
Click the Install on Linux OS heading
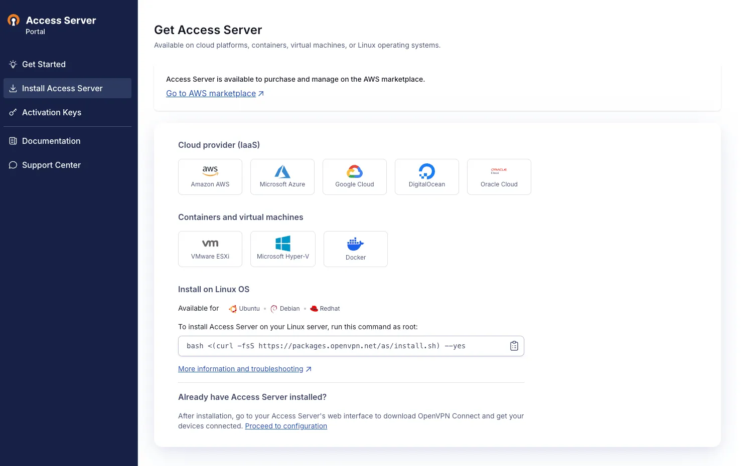click(214, 289)
